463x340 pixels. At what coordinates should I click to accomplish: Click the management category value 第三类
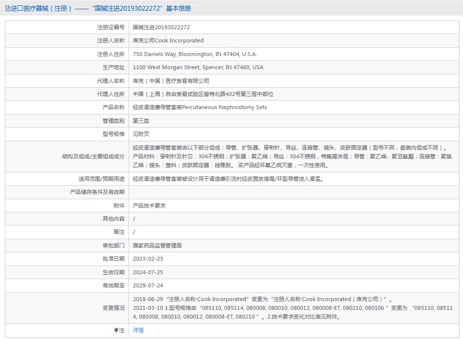pyautogui.click(x=141, y=121)
